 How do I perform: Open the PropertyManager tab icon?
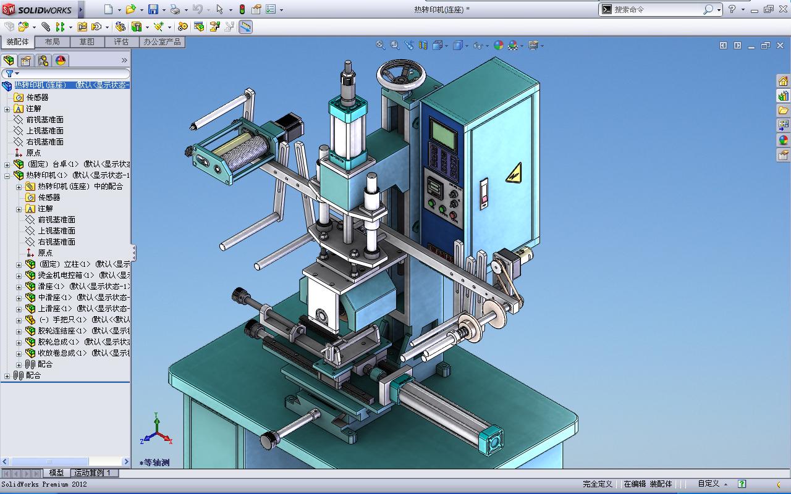click(x=25, y=60)
